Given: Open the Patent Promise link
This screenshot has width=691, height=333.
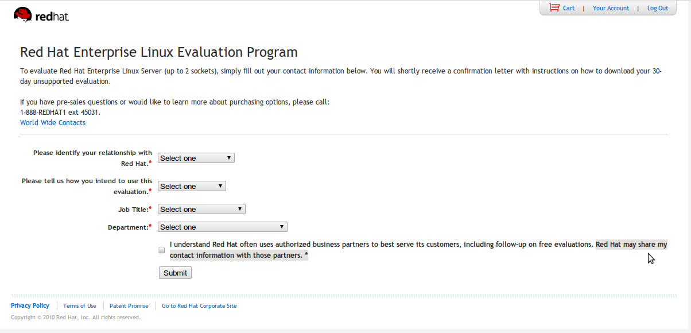Looking at the screenshot, I should point(129,306).
